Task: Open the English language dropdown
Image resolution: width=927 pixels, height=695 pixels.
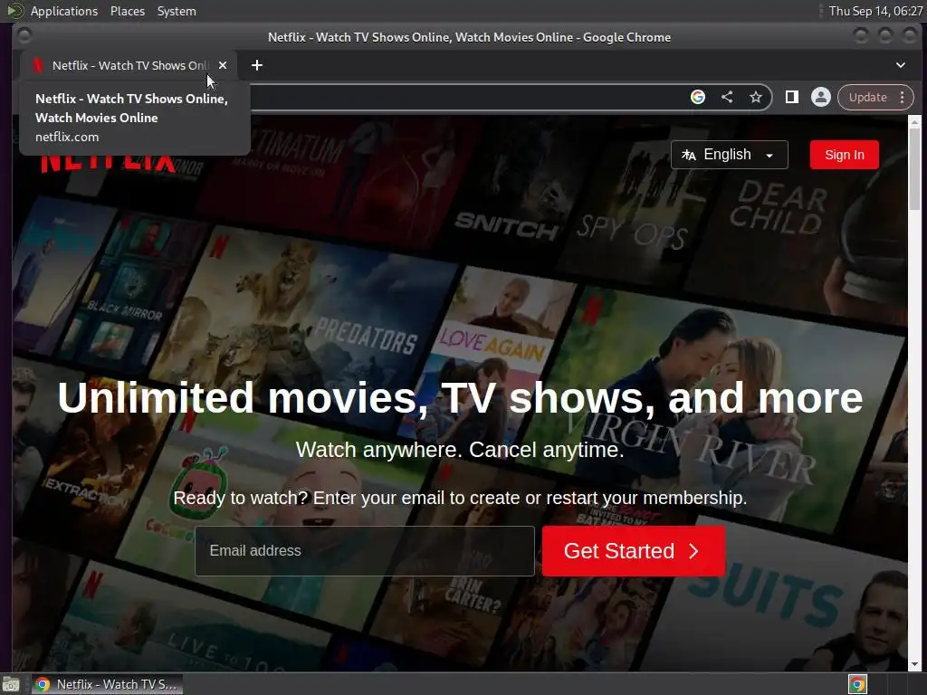Action: click(729, 155)
